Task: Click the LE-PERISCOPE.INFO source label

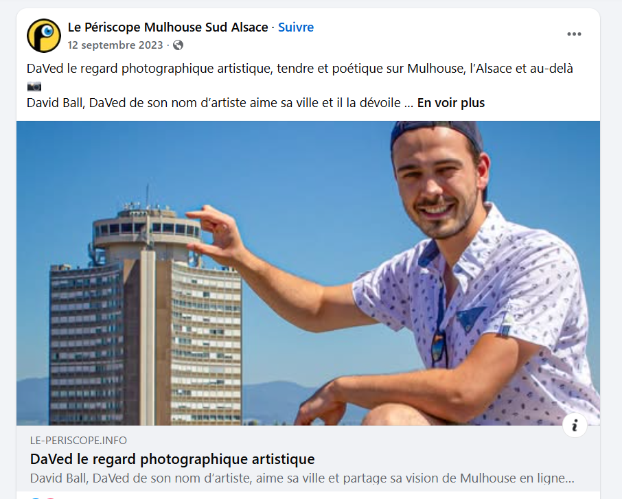Action: [78, 440]
